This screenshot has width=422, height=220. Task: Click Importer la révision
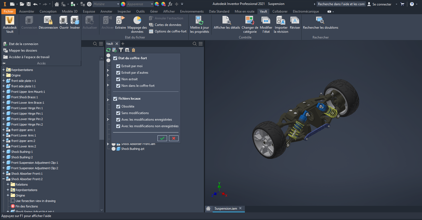click(281, 24)
